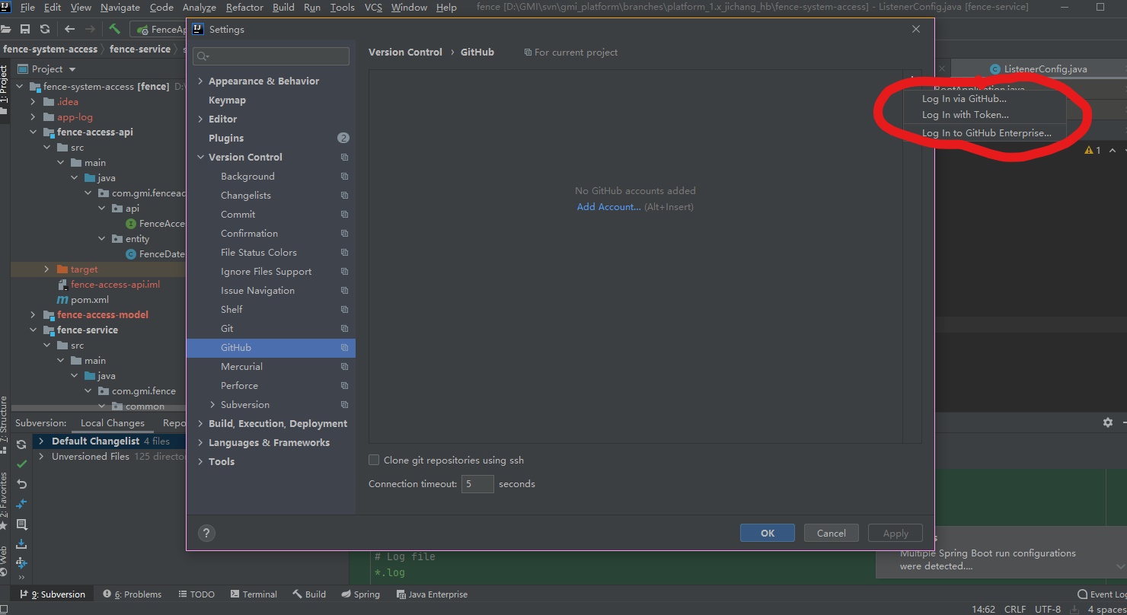Expand Languages & Frameworks settings
1127x615 pixels.
click(x=200, y=442)
